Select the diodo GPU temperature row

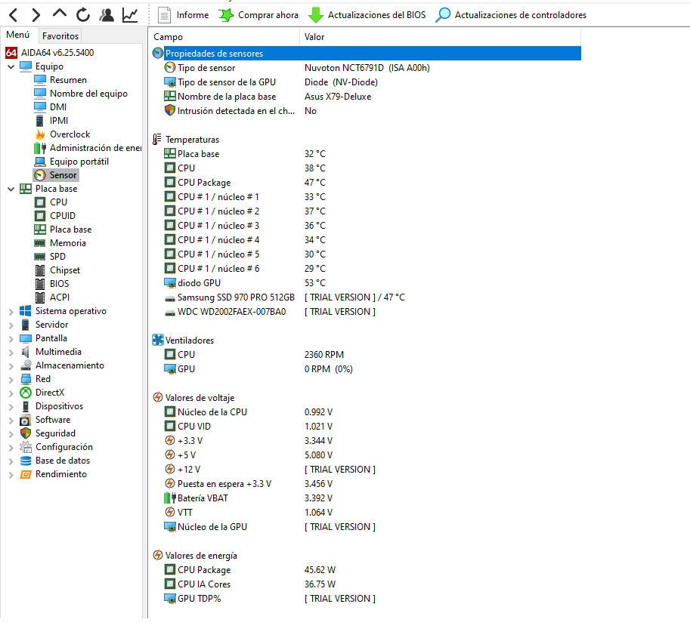[366, 283]
